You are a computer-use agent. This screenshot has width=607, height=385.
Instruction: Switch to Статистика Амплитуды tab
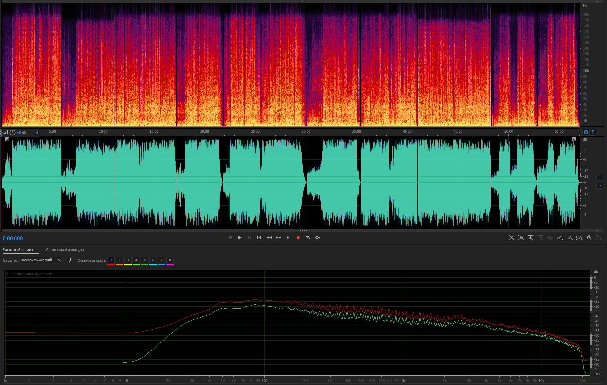coord(65,250)
